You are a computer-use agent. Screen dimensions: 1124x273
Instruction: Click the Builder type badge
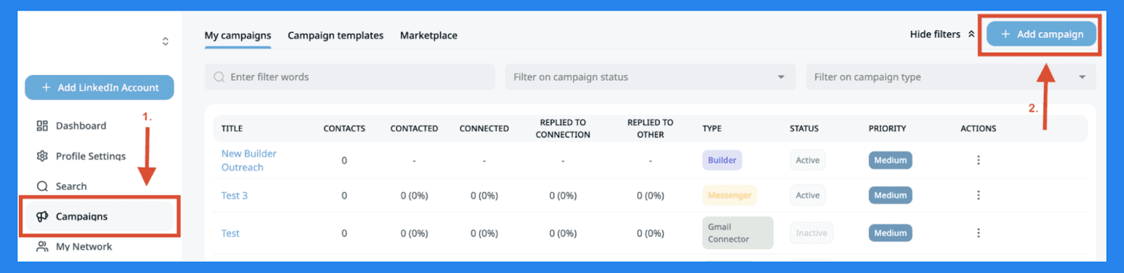[x=722, y=160]
